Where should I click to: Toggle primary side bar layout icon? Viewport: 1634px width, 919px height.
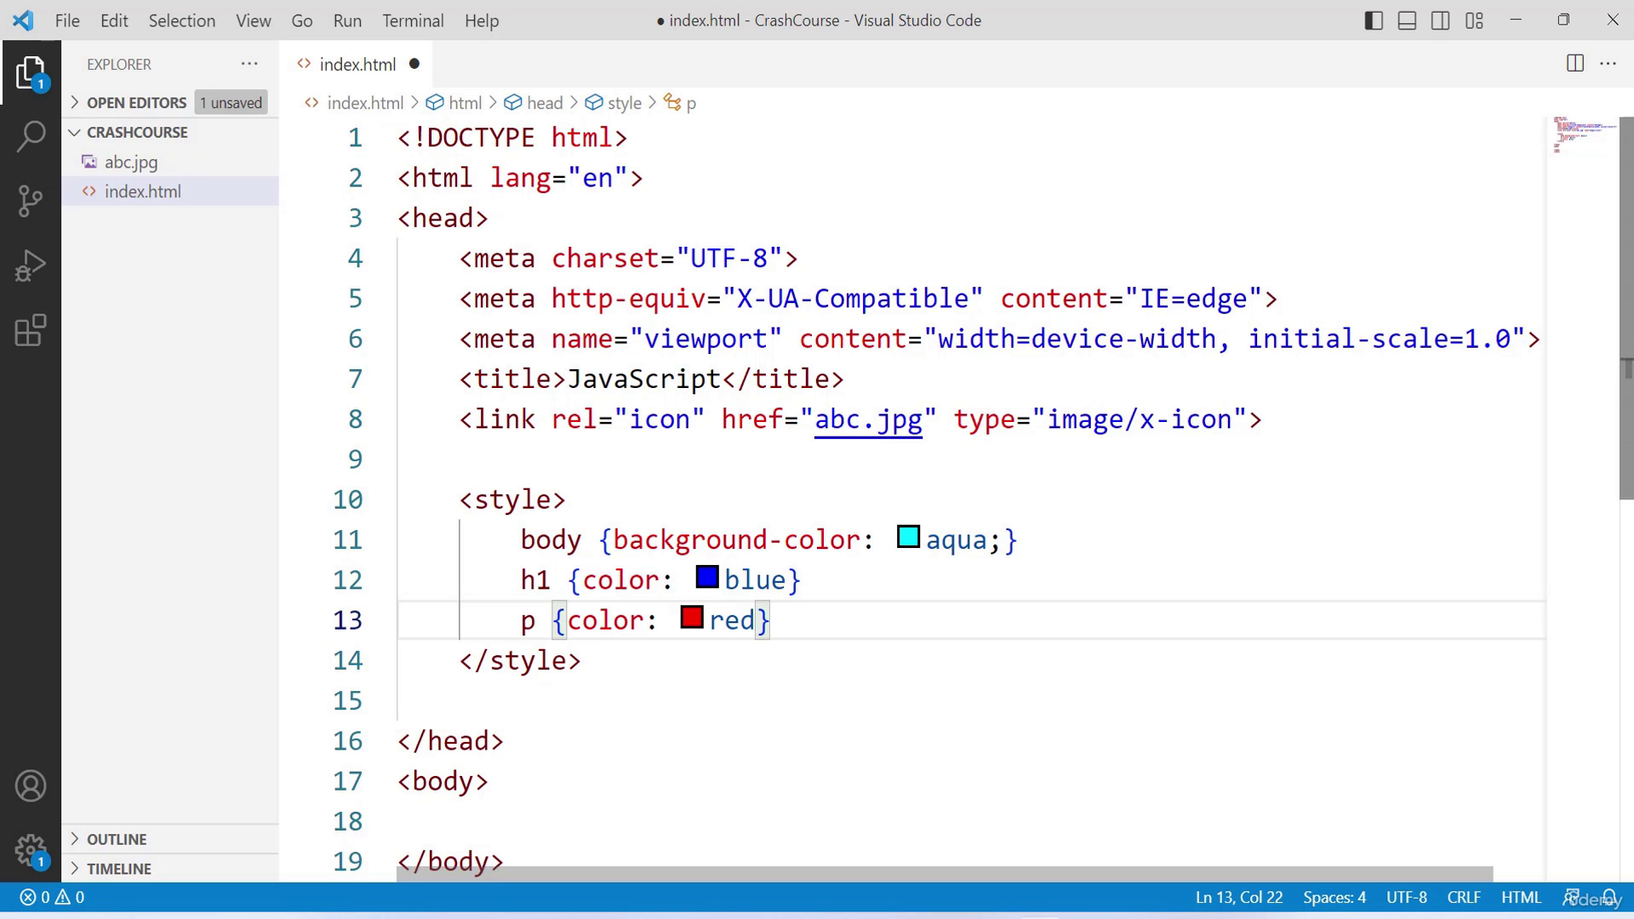[1374, 20]
